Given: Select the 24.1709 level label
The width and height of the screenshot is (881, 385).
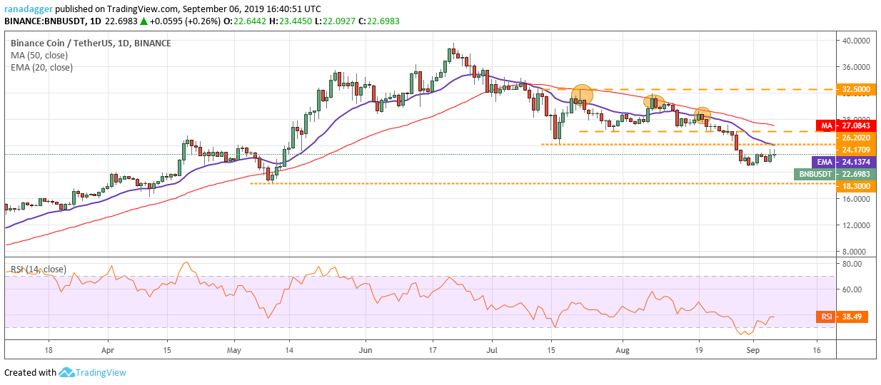Looking at the screenshot, I should pyautogui.click(x=856, y=150).
